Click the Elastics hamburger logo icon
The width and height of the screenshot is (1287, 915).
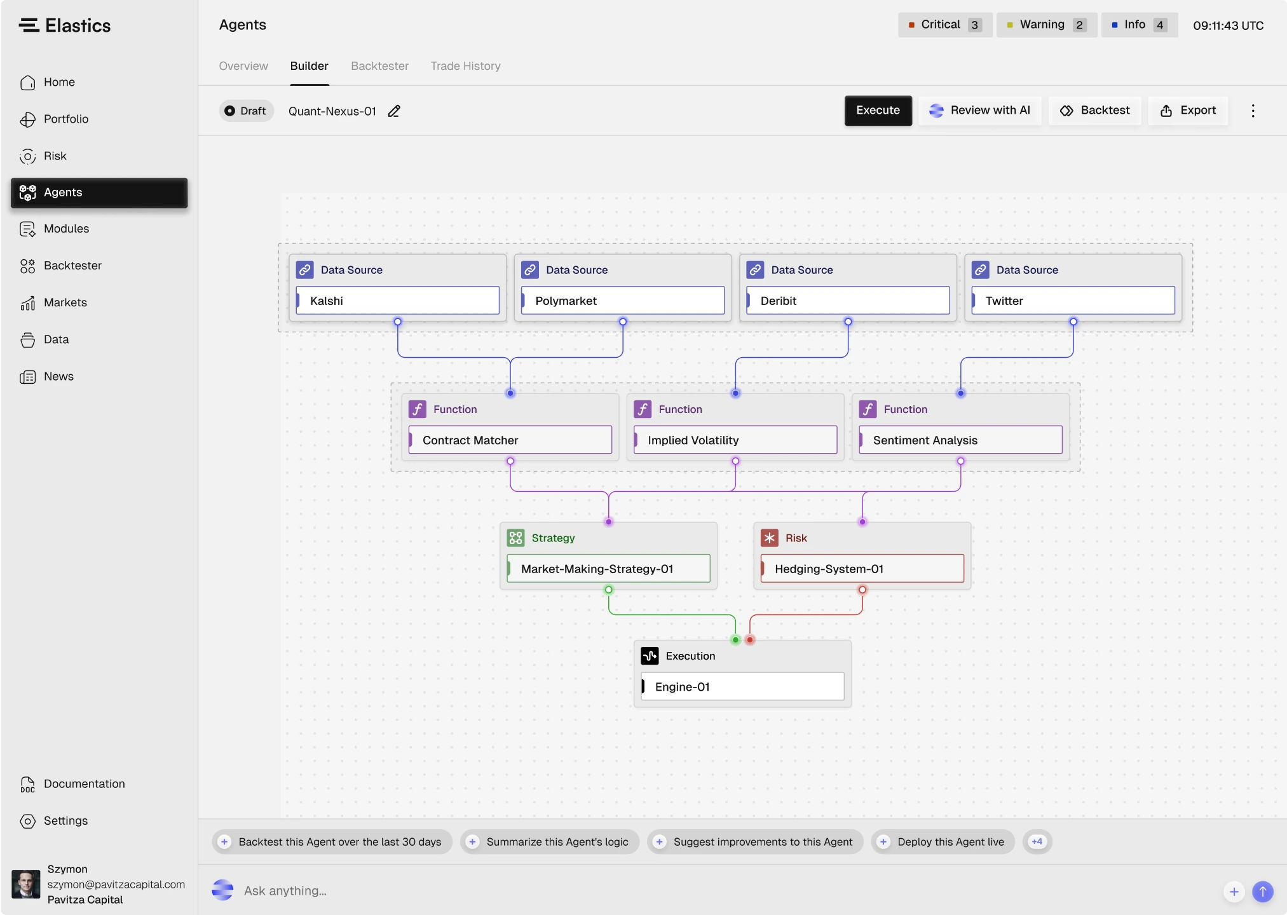pos(29,25)
